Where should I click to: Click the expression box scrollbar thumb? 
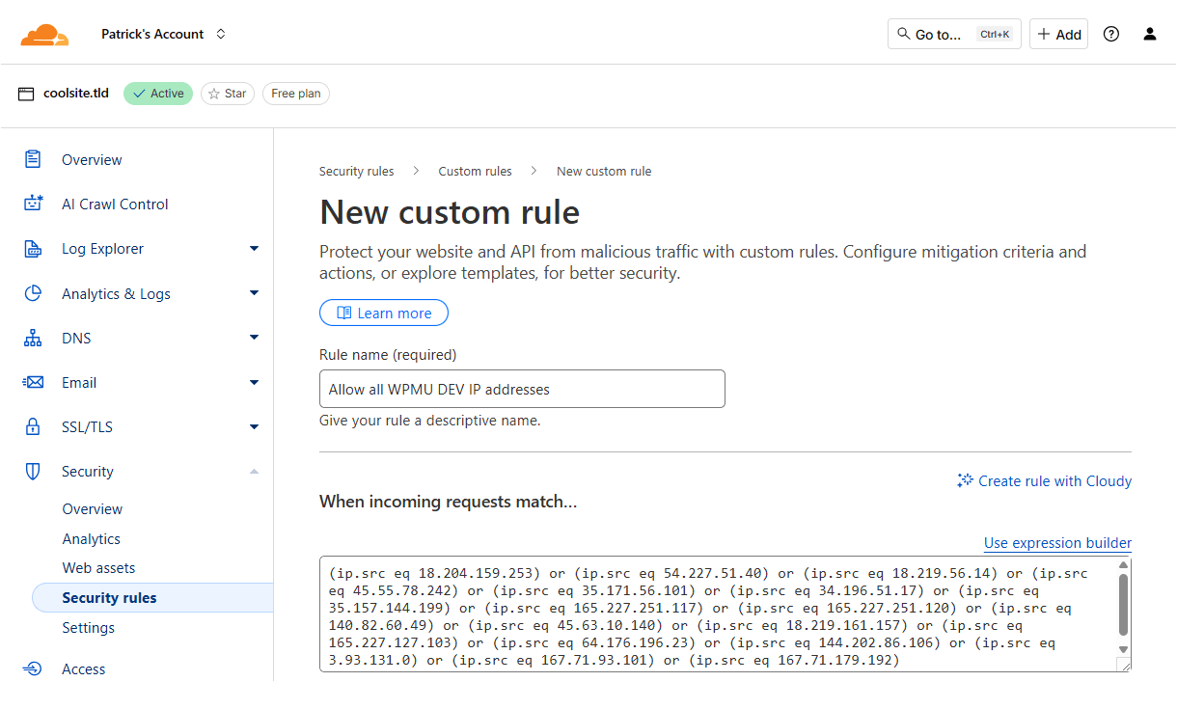coord(1123,604)
